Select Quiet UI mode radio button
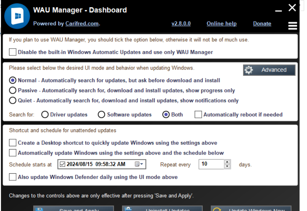The width and height of the screenshot is (307, 211). tap(13, 101)
